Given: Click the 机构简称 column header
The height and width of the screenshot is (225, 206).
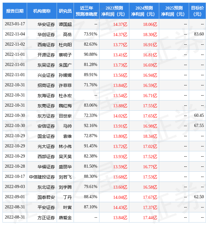Looking at the screenshot, I should pyautogui.click(x=42, y=11).
